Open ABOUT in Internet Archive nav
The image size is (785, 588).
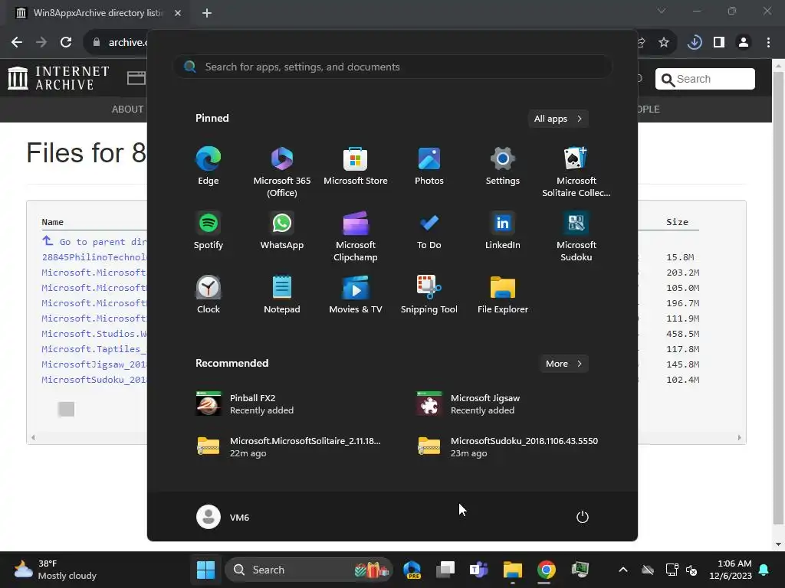click(128, 109)
